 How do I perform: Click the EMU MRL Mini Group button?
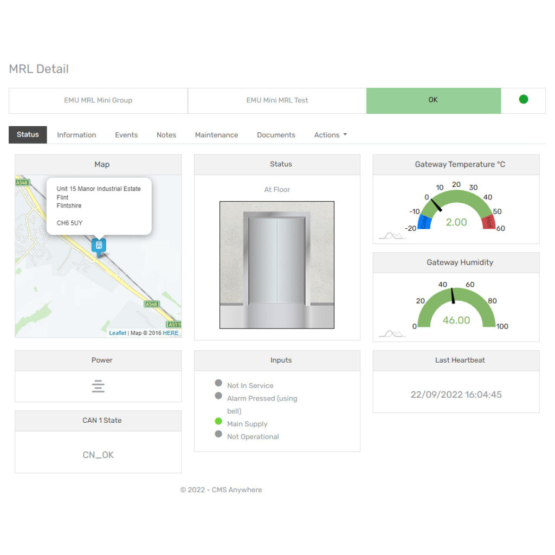(98, 100)
